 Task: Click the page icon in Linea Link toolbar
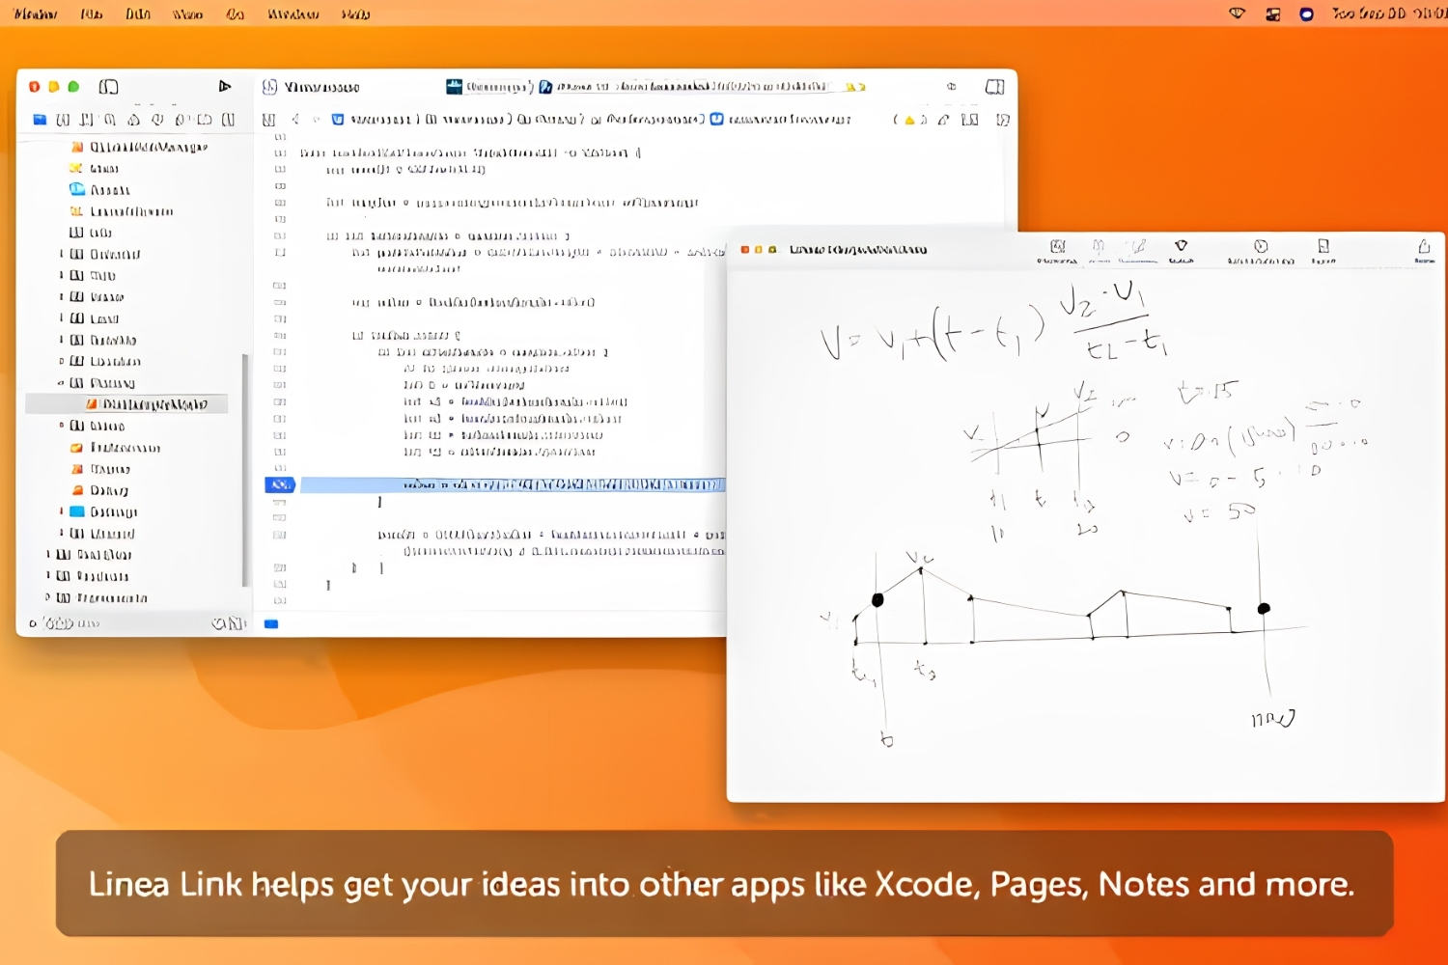point(1323,246)
